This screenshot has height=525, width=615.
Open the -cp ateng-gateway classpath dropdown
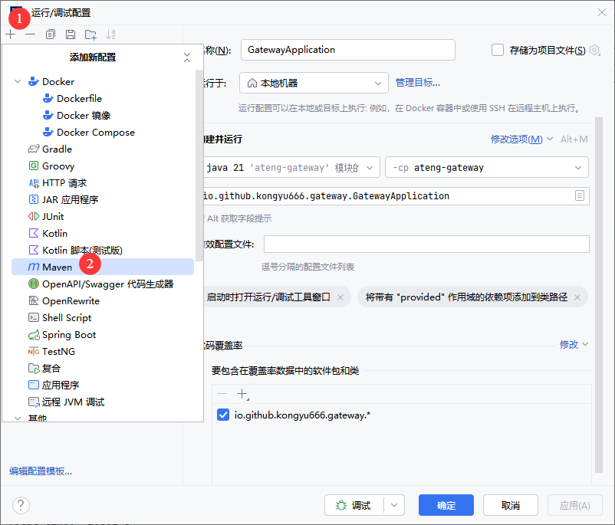coord(486,167)
